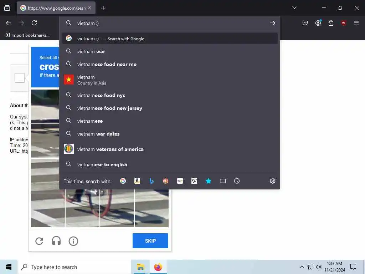Get an audio captcha challenge
Viewport: 365px width, 274px height.
pyautogui.click(x=56, y=241)
